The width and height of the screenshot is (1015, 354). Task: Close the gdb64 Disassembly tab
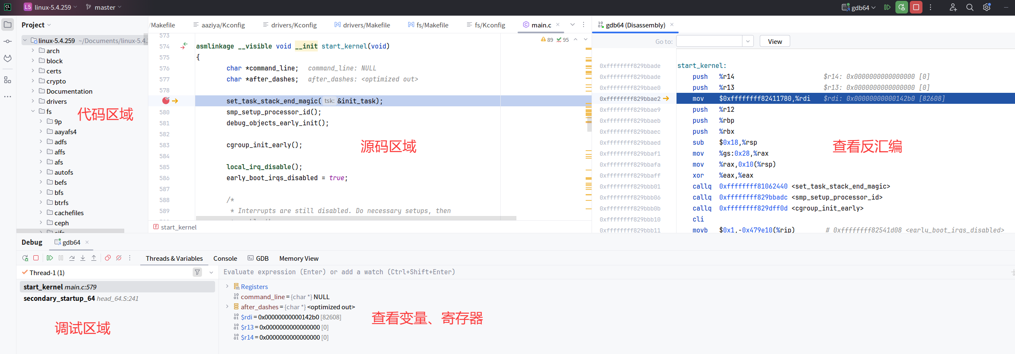pos(672,25)
